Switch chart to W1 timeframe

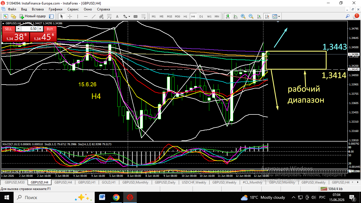[x=209, y=16]
